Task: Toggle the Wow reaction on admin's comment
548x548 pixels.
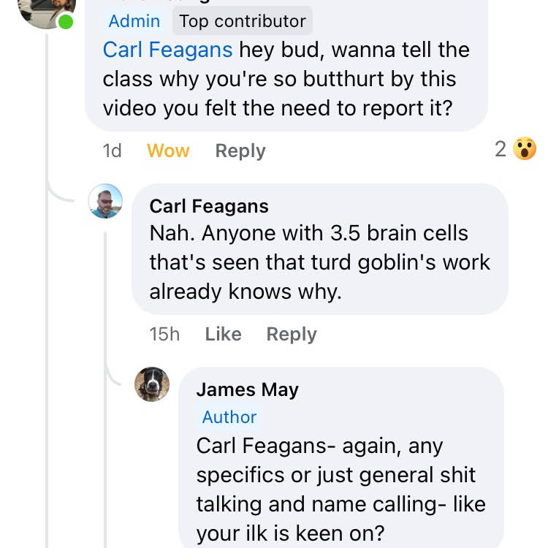Action: [x=168, y=151]
